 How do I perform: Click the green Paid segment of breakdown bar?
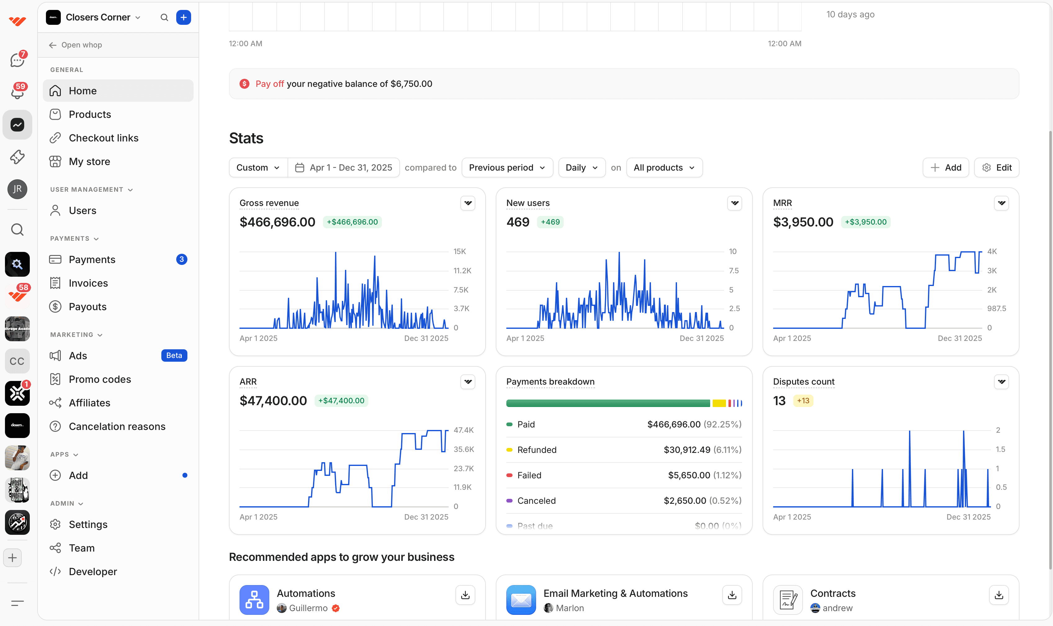coord(608,403)
